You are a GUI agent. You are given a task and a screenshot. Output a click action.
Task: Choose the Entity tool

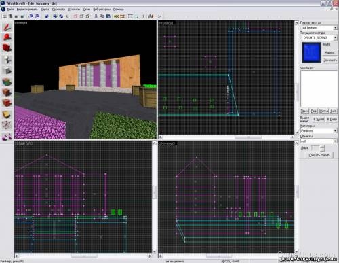7,60
